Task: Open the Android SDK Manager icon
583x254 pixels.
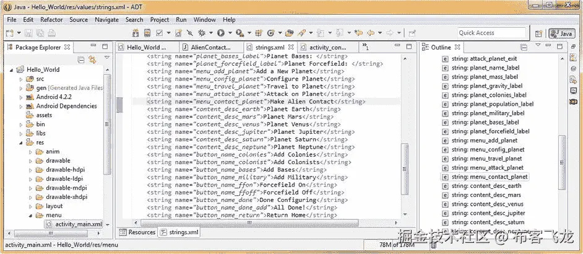Action: pos(136,33)
